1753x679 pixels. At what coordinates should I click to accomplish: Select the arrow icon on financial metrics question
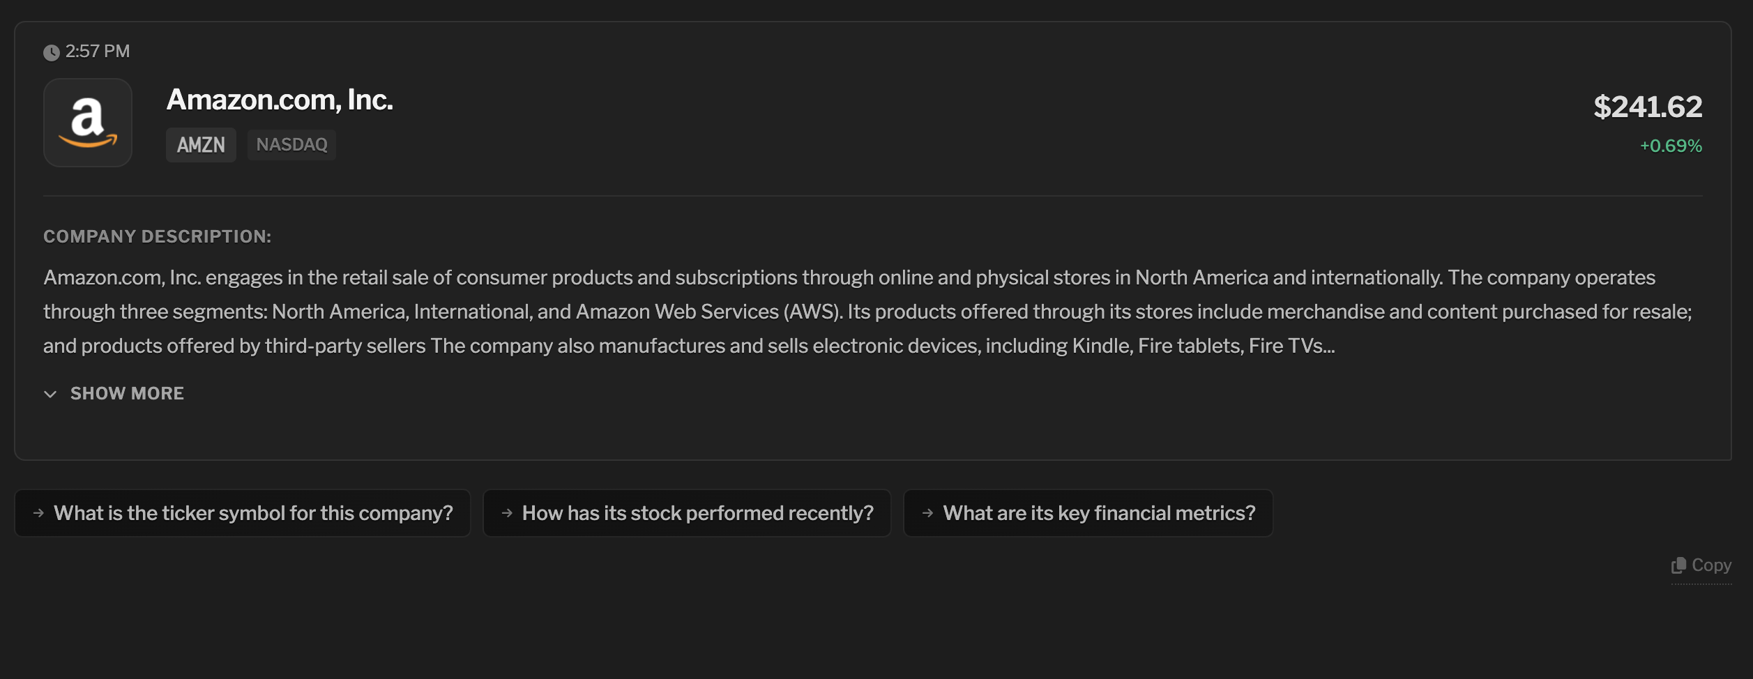click(927, 513)
